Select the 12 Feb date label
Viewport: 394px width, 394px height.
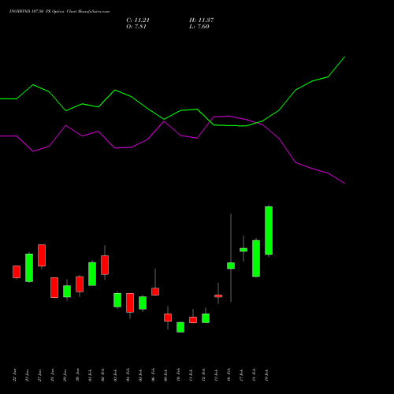pyautogui.click(x=203, y=375)
